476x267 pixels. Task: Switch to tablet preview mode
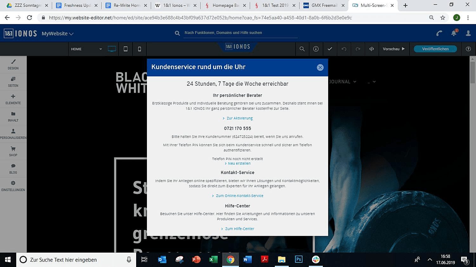click(126, 49)
